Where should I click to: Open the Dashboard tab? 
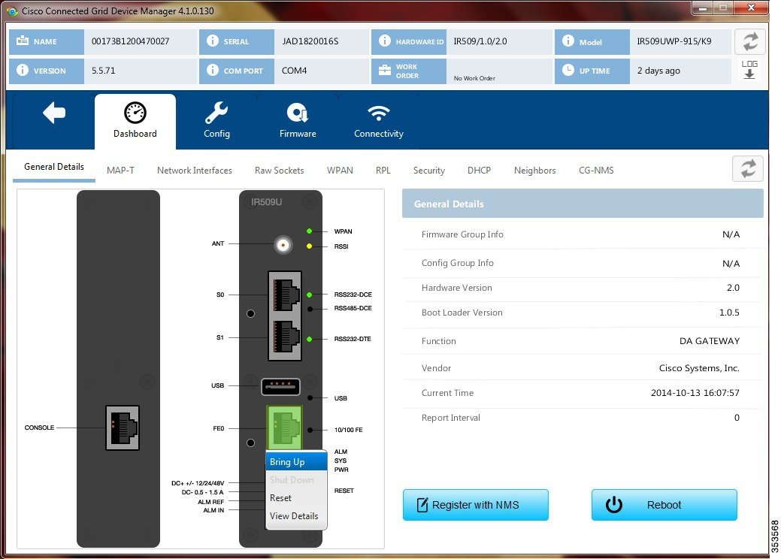(x=135, y=120)
